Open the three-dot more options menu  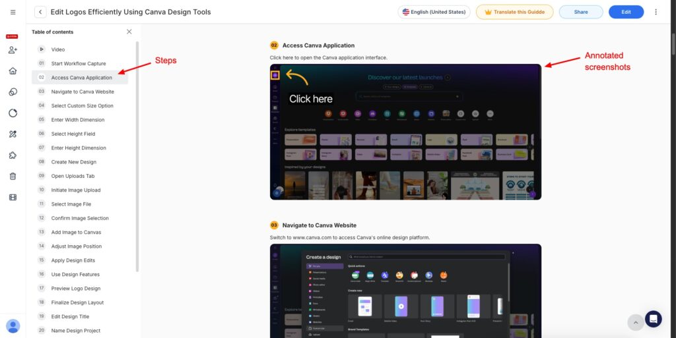(x=656, y=12)
